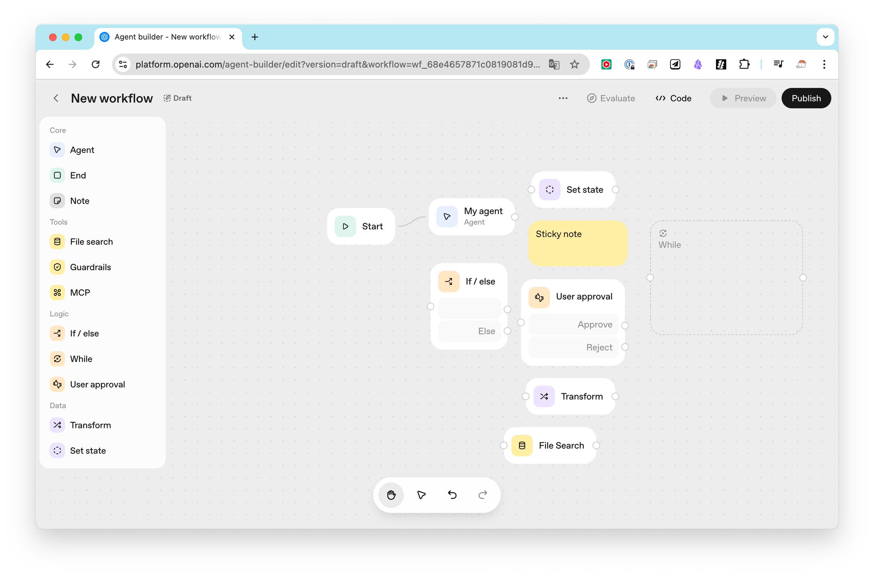Open the three-dots more options menu
This screenshot has width=874, height=576.
click(563, 98)
